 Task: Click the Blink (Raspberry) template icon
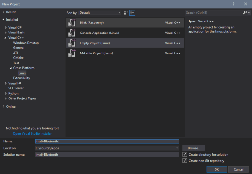coord(72,22)
